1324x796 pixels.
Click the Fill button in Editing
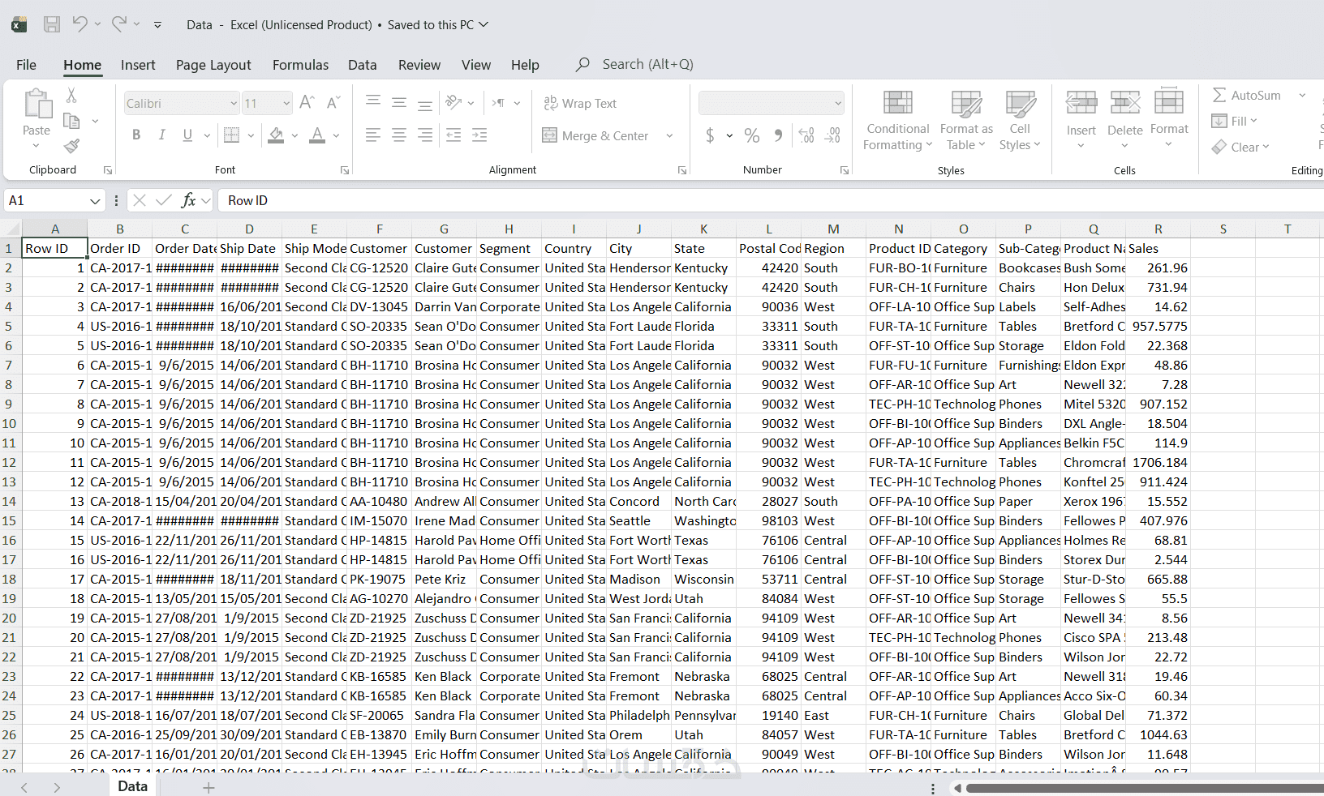(1234, 121)
